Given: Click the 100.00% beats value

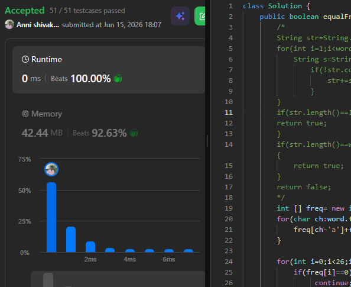Looking at the screenshot, I should tap(90, 79).
